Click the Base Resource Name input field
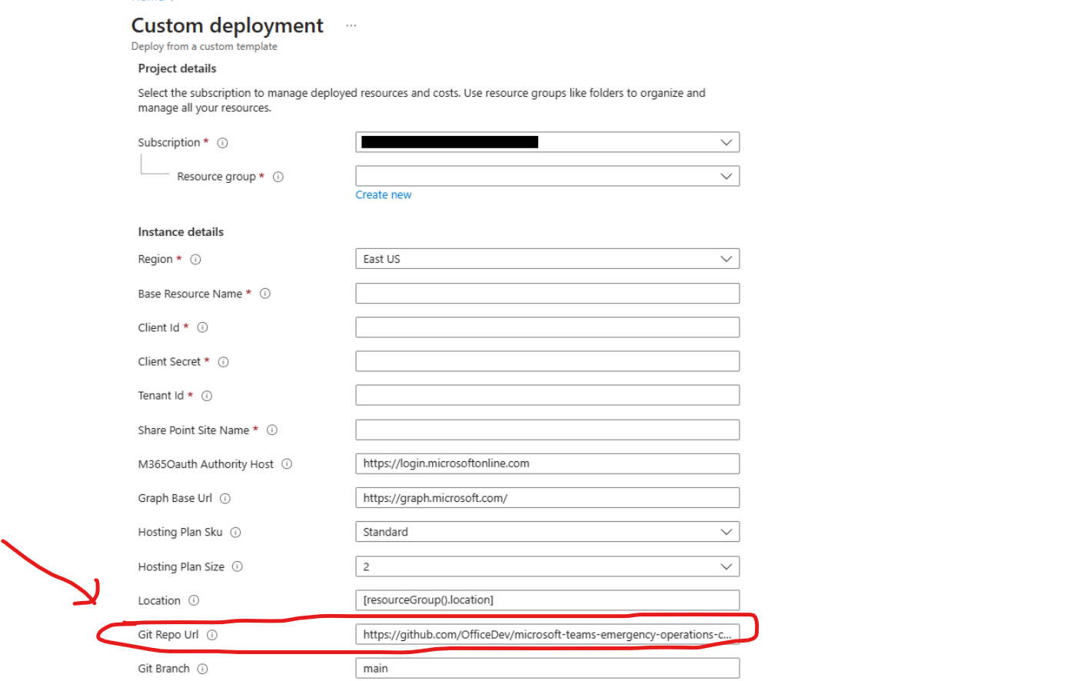 coord(547,293)
